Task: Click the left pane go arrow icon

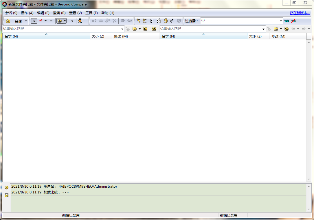Action: [x=128, y=29]
